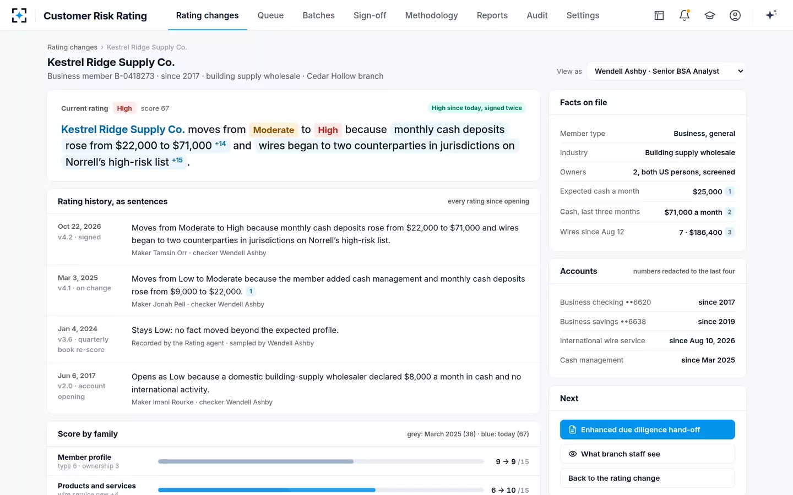Viewport: 793px width, 495px height.
Task: Click reference badge 3 beside Wires since Aug 12
Action: 730,232
